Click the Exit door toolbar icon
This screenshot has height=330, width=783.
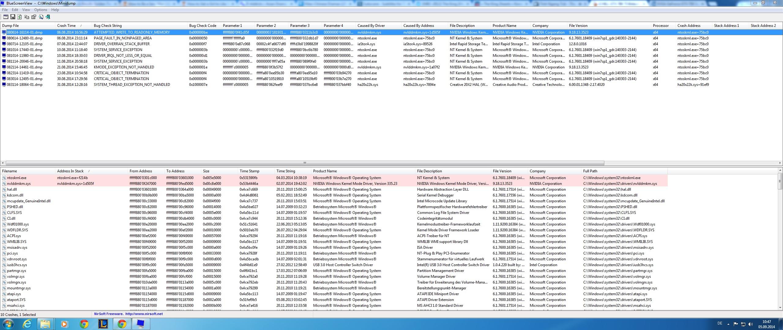point(48,17)
